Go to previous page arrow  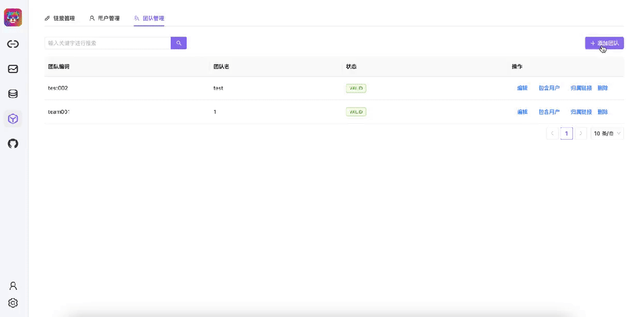(x=552, y=133)
